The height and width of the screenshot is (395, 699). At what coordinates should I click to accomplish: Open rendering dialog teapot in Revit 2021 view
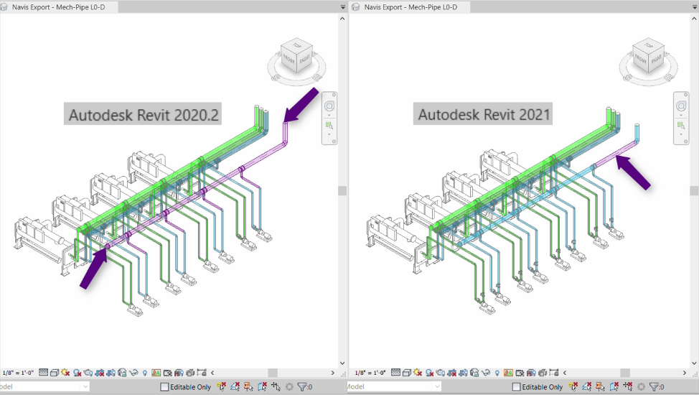(441, 372)
